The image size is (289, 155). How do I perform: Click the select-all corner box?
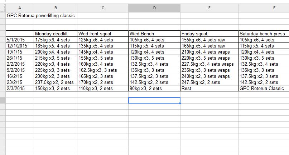click(3, 8)
